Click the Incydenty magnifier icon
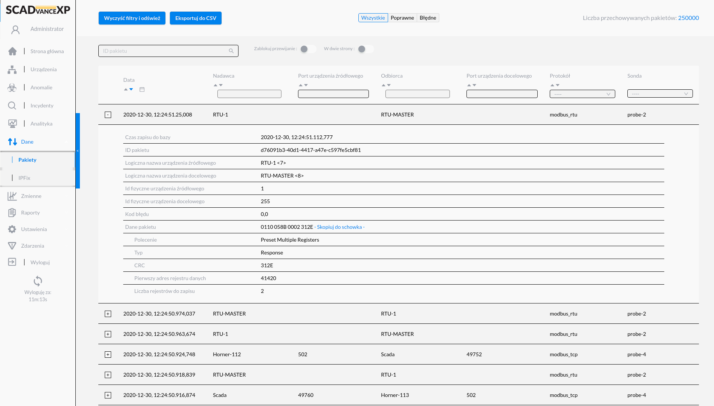 coord(12,106)
